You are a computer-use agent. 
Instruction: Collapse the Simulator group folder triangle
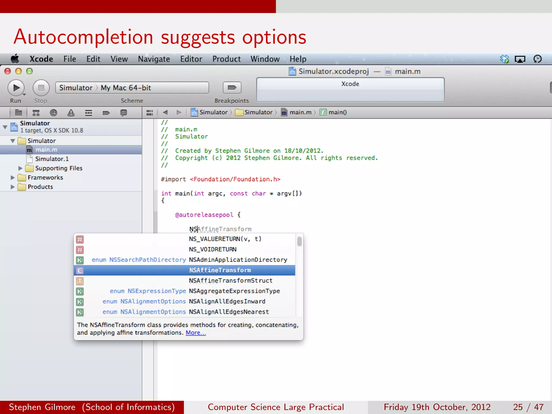click(x=12, y=141)
